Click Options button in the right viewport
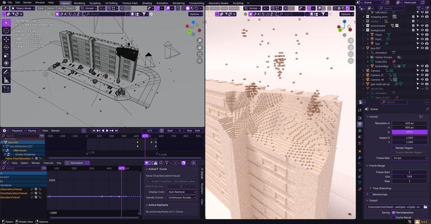 click(346, 14)
